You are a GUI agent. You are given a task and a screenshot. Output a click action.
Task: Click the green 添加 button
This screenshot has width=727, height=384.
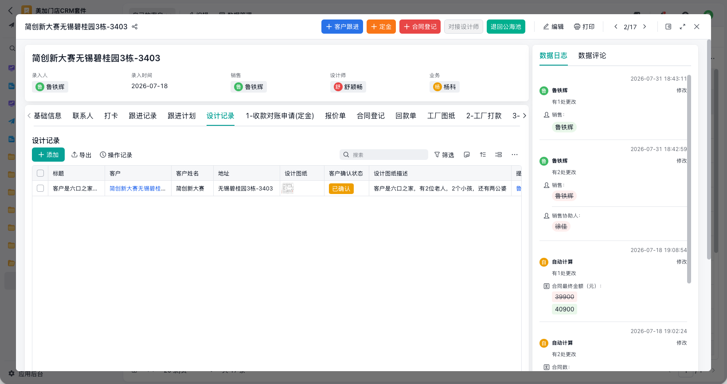[x=48, y=155]
